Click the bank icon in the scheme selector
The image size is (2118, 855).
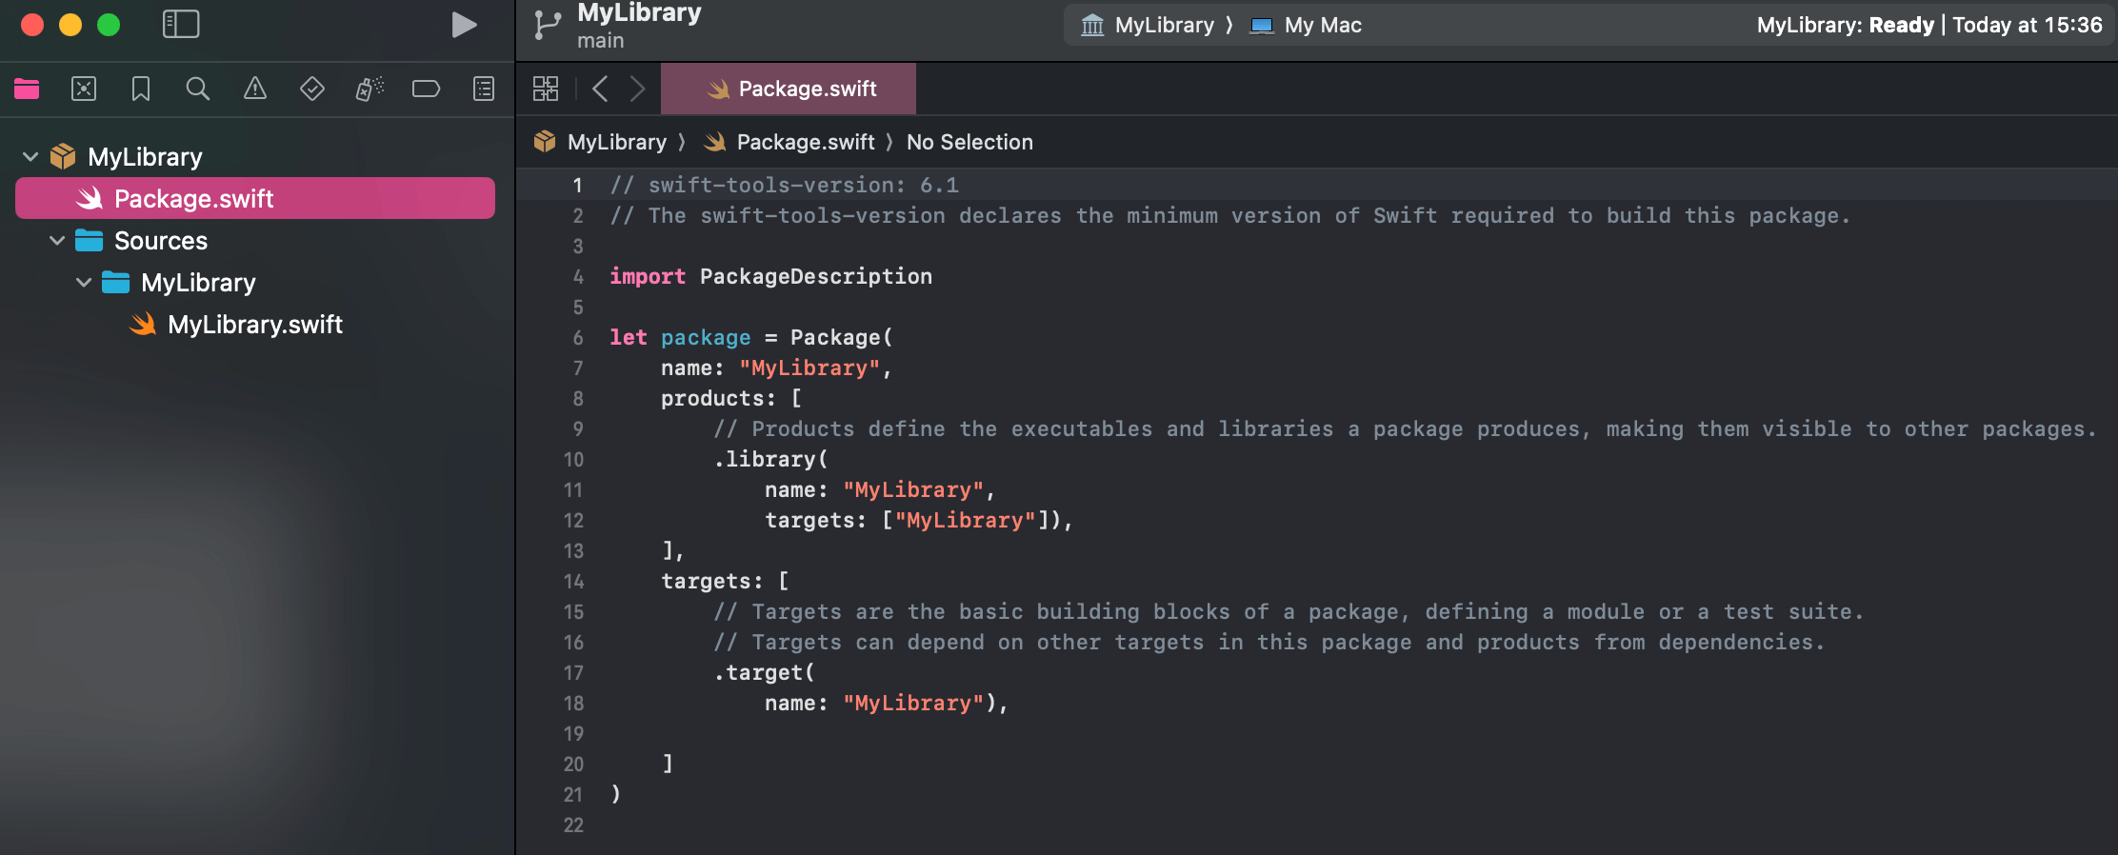[x=1092, y=25]
